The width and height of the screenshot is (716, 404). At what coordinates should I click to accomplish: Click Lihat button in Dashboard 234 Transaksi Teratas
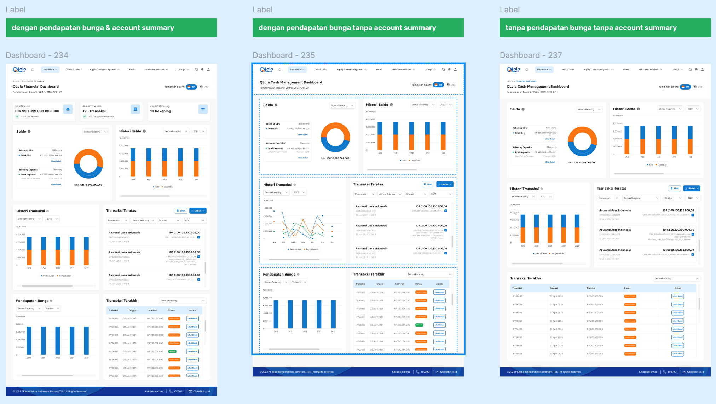[x=181, y=211]
